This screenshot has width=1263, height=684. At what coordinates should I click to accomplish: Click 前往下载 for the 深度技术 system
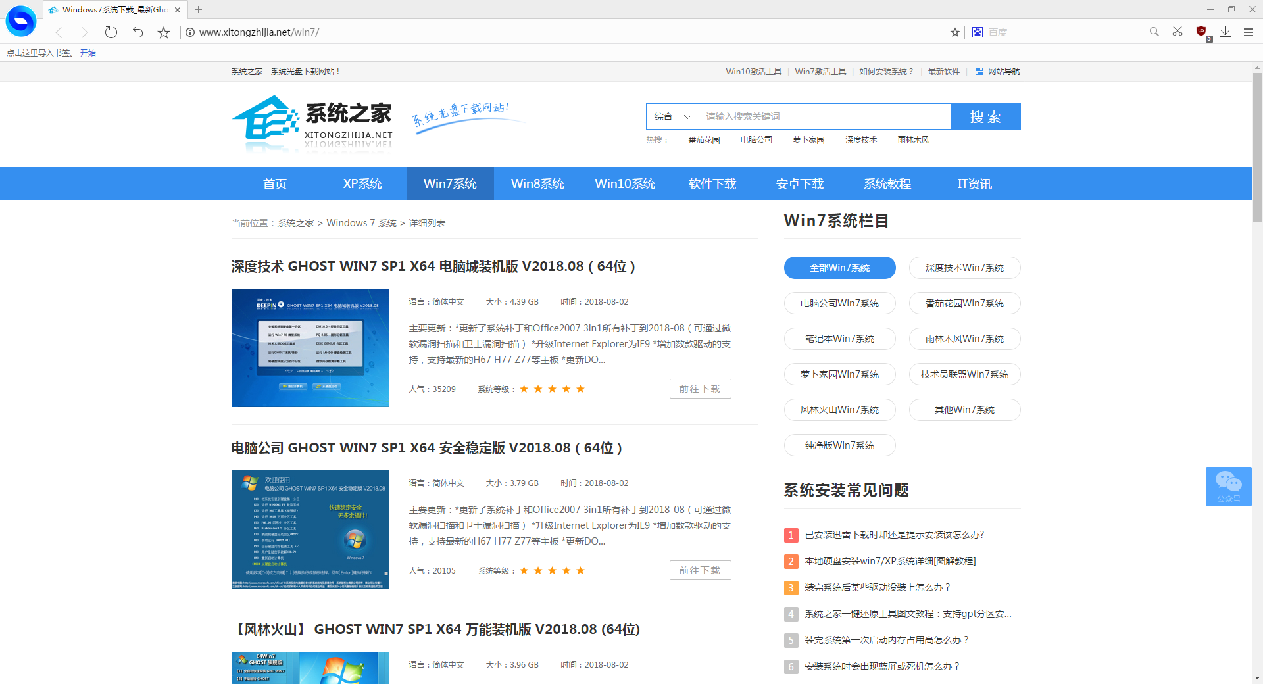[700, 389]
